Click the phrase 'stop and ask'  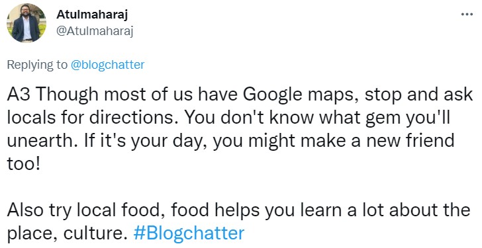click(418, 95)
